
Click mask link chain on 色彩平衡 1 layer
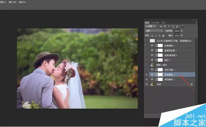point(156,70)
